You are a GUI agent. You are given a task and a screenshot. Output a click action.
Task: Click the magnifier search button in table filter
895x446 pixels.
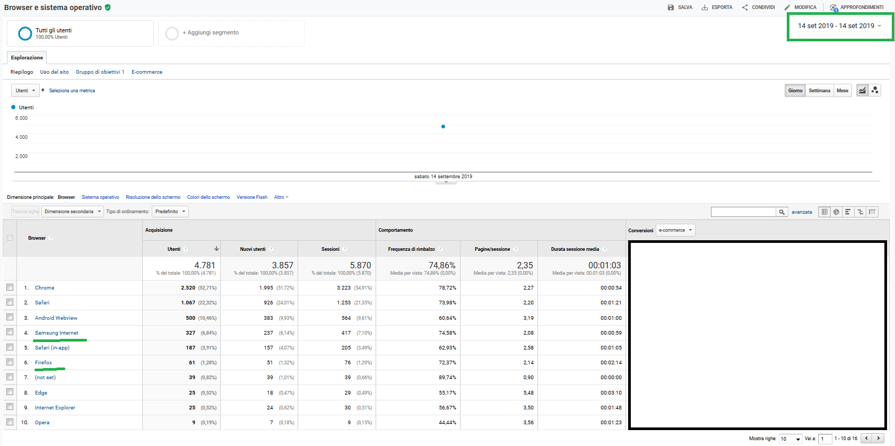pos(781,212)
